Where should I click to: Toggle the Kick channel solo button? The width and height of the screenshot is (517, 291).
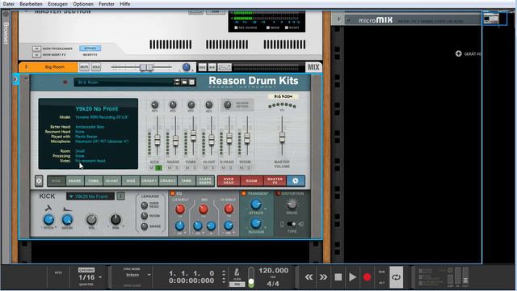158,168
